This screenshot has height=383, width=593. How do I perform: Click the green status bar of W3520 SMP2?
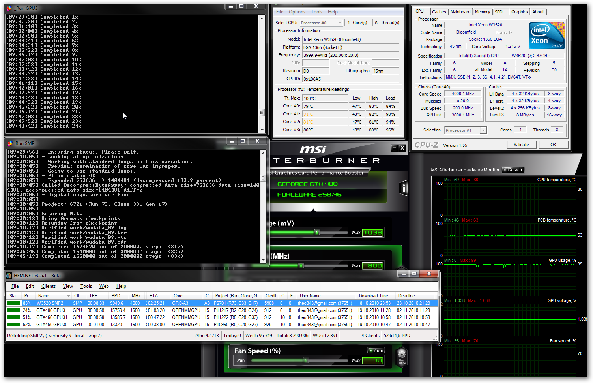pos(14,303)
